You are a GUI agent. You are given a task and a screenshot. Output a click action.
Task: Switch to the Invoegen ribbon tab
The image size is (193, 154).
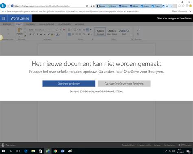[x=30, y=24]
